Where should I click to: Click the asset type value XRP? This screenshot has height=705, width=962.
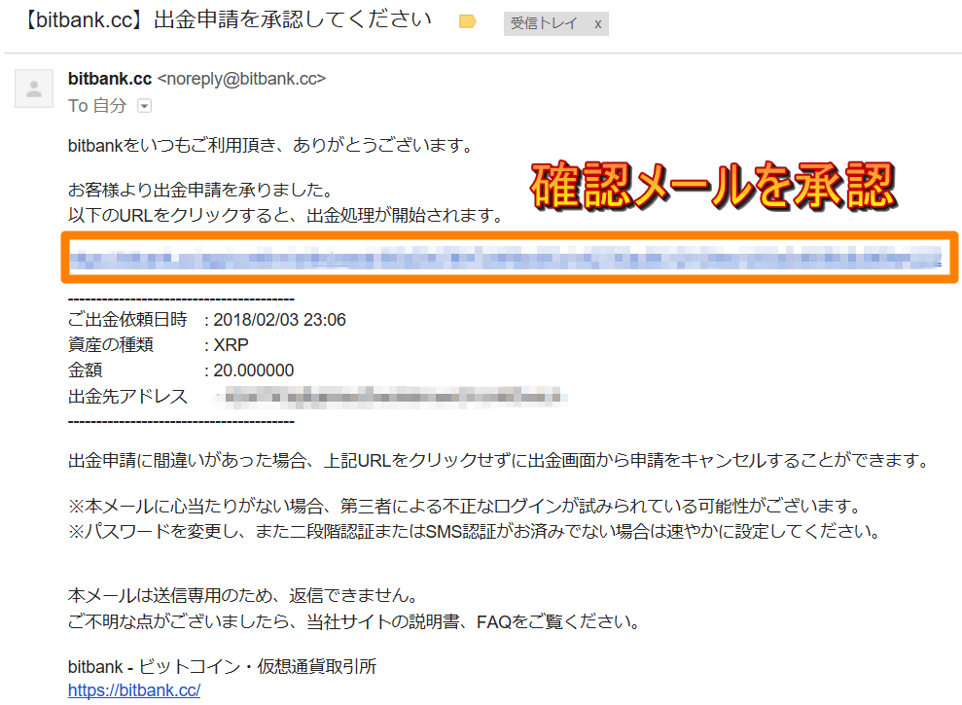click(231, 345)
